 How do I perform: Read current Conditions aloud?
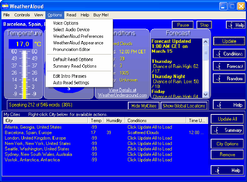[x=229, y=54]
